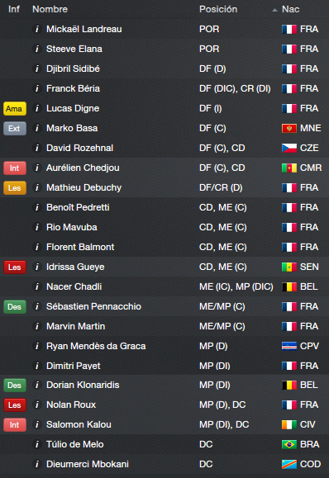Screen dimensions: 329x478
Task: Select the Ryan Mendès da Graca row
Action: pyautogui.click(x=164, y=346)
